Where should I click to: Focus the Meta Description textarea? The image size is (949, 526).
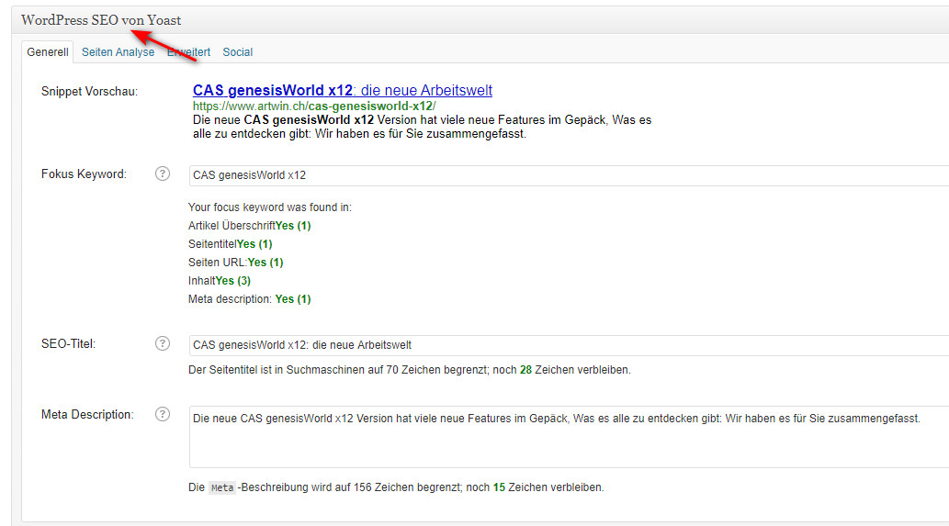[569, 437]
